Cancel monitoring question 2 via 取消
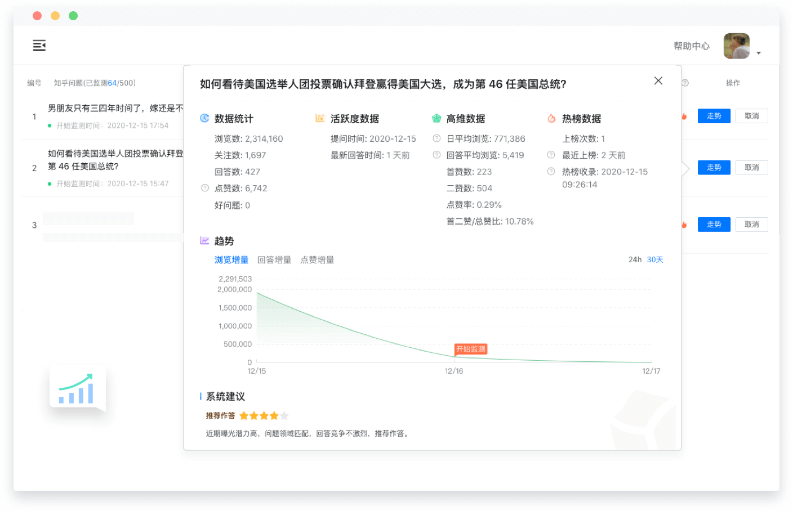 tap(752, 167)
